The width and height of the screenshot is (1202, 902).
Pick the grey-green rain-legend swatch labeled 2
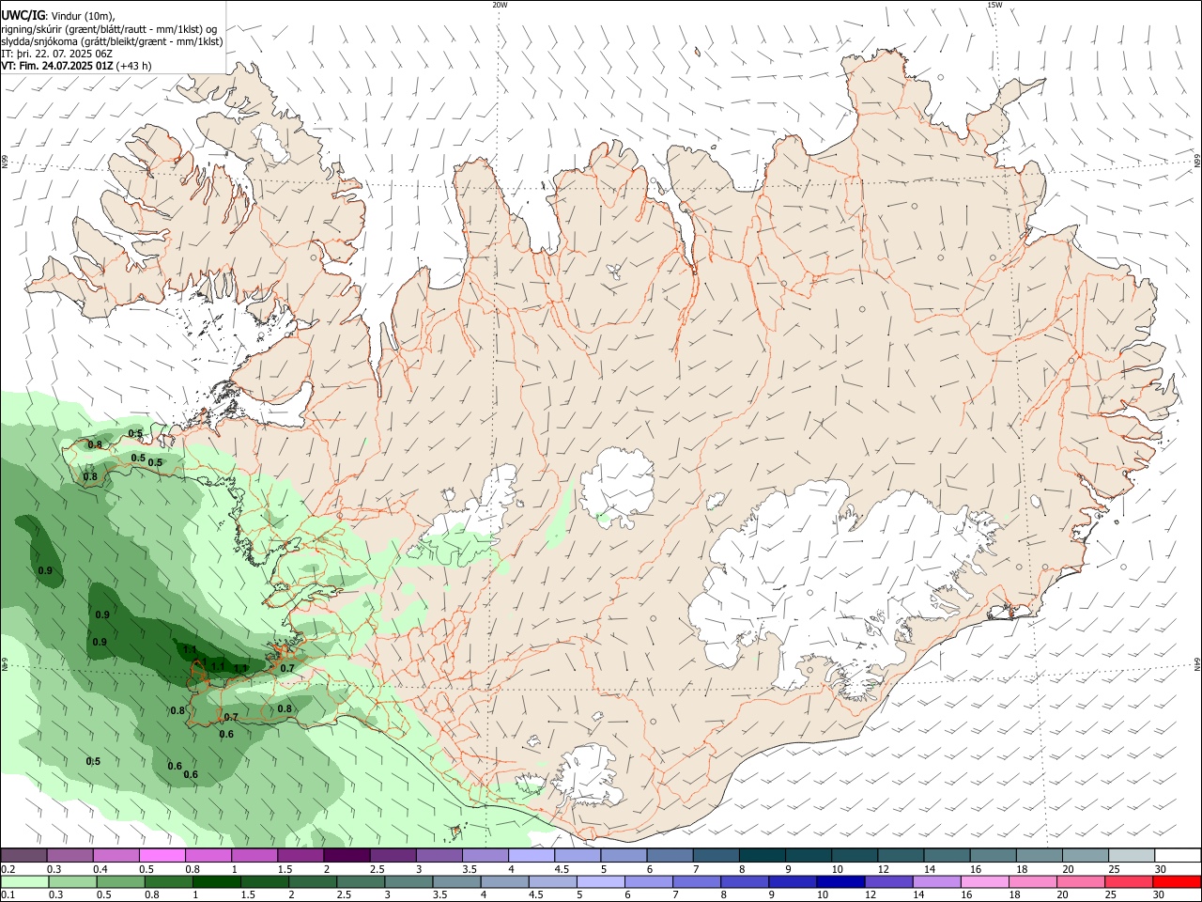point(312,882)
